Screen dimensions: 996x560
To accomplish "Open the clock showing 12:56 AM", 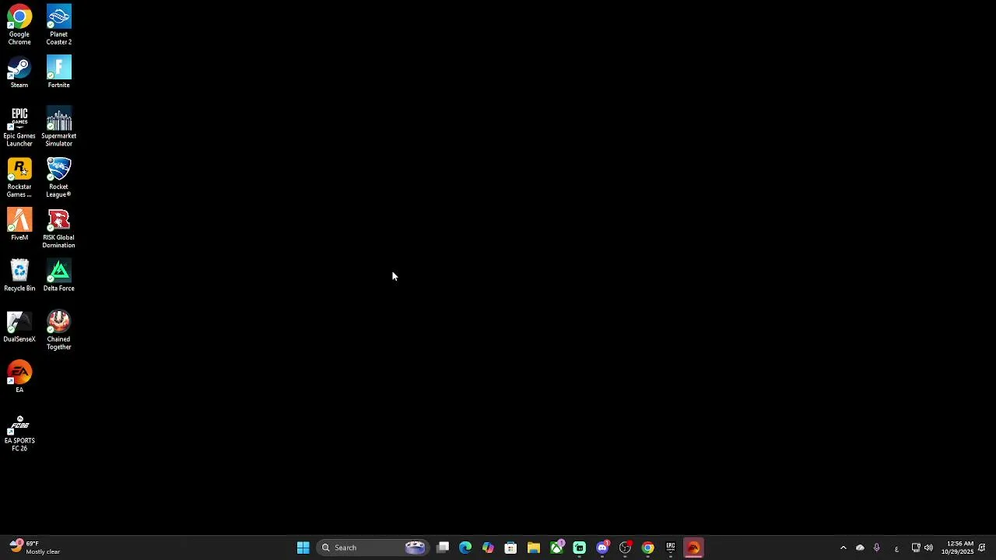I will pyautogui.click(x=957, y=548).
